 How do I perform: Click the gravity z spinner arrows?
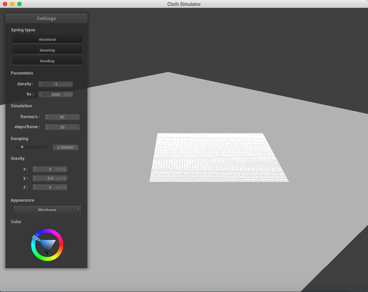click(x=35, y=187)
